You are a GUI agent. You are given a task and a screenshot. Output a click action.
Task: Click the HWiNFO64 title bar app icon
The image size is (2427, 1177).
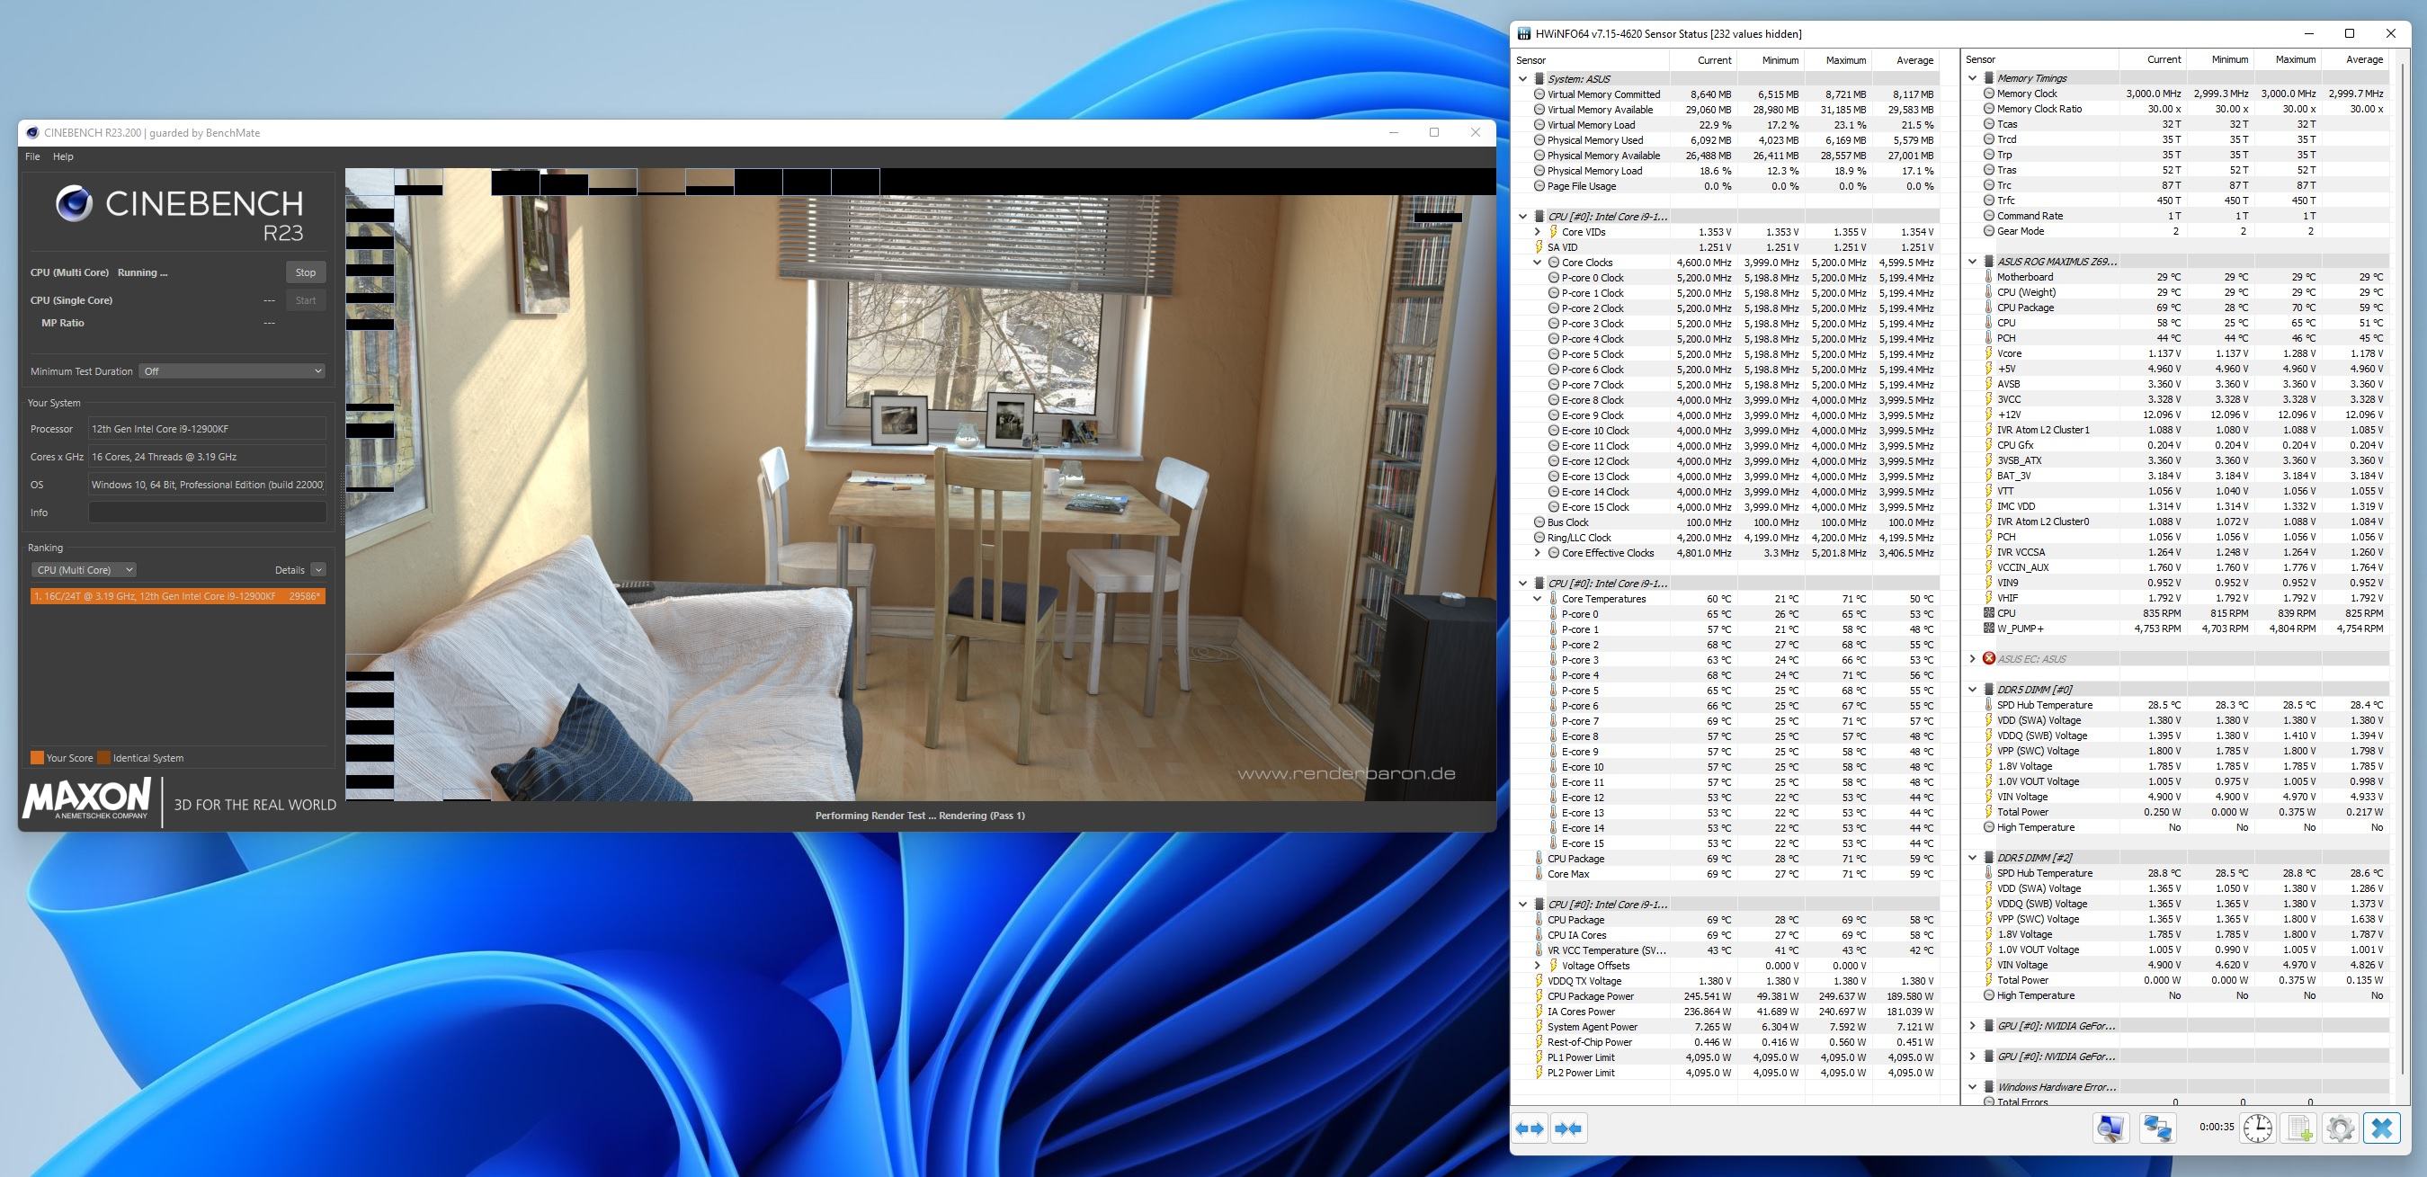[1523, 34]
